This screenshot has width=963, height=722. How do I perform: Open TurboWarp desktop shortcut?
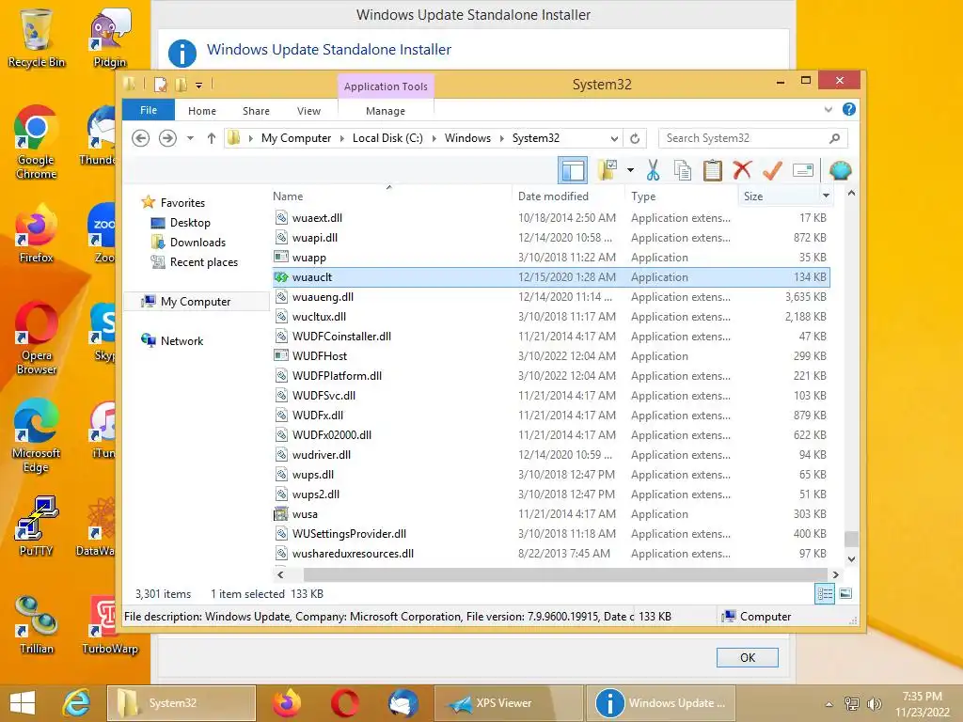pos(110,625)
